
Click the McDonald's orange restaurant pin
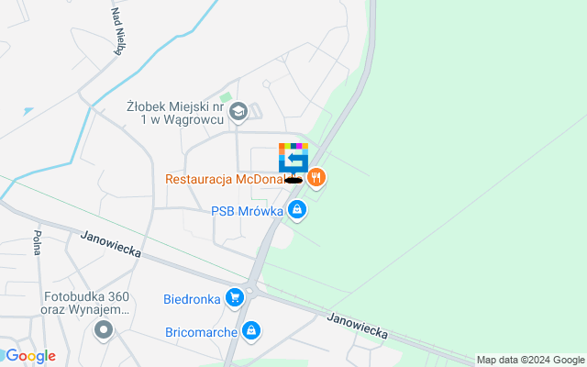point(316,177)
